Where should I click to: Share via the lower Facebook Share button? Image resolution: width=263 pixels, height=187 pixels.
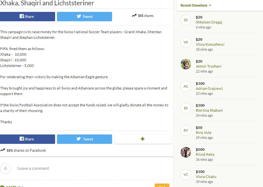27,139
